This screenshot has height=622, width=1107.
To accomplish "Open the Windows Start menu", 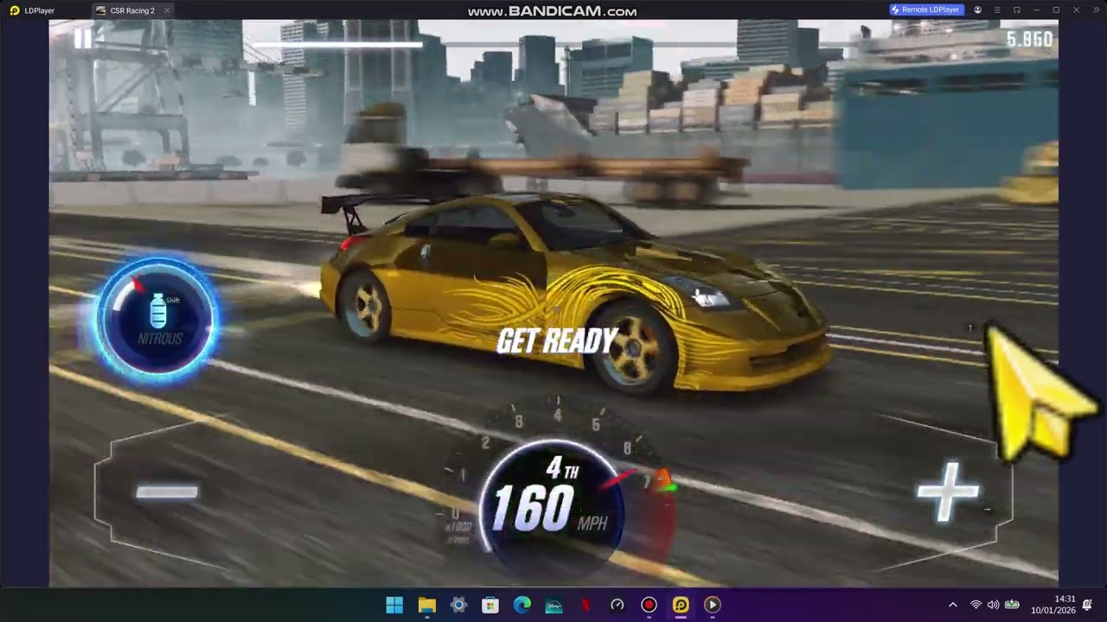I will tap(394, 605).
